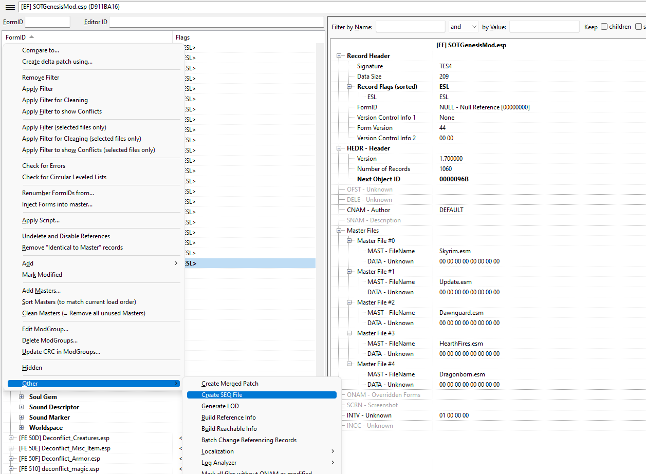Open the Other submenu

coord(94,384)
